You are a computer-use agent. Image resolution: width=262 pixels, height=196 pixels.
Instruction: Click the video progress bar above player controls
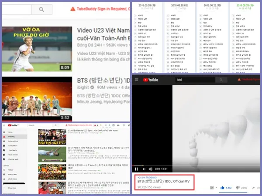196,166
